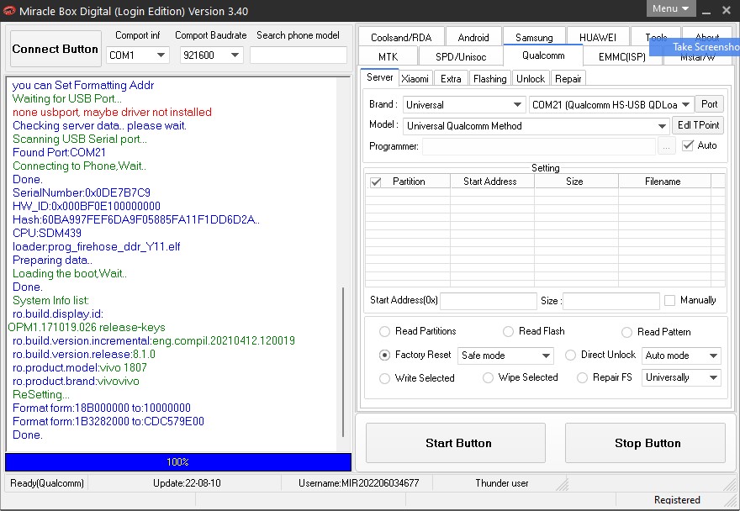Toggle the Partition select-all checkbox
The height and width of the screenshot is (511, 740).
(x=376, y=182)
